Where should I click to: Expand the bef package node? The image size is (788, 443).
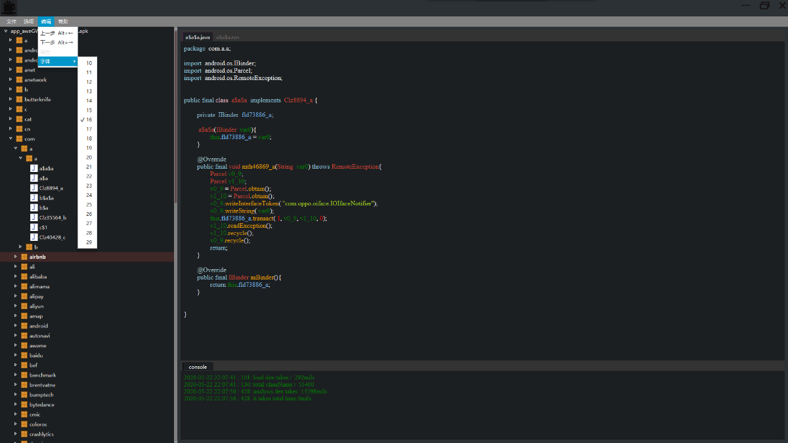15,365
